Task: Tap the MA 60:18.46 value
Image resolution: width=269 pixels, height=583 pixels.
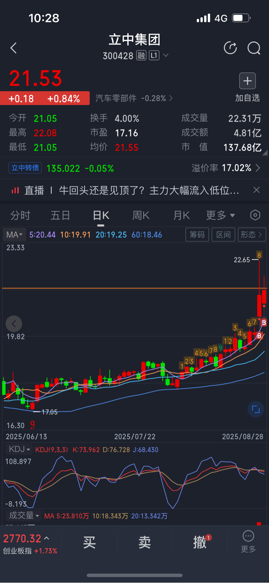Action: (x=147, y=235)
